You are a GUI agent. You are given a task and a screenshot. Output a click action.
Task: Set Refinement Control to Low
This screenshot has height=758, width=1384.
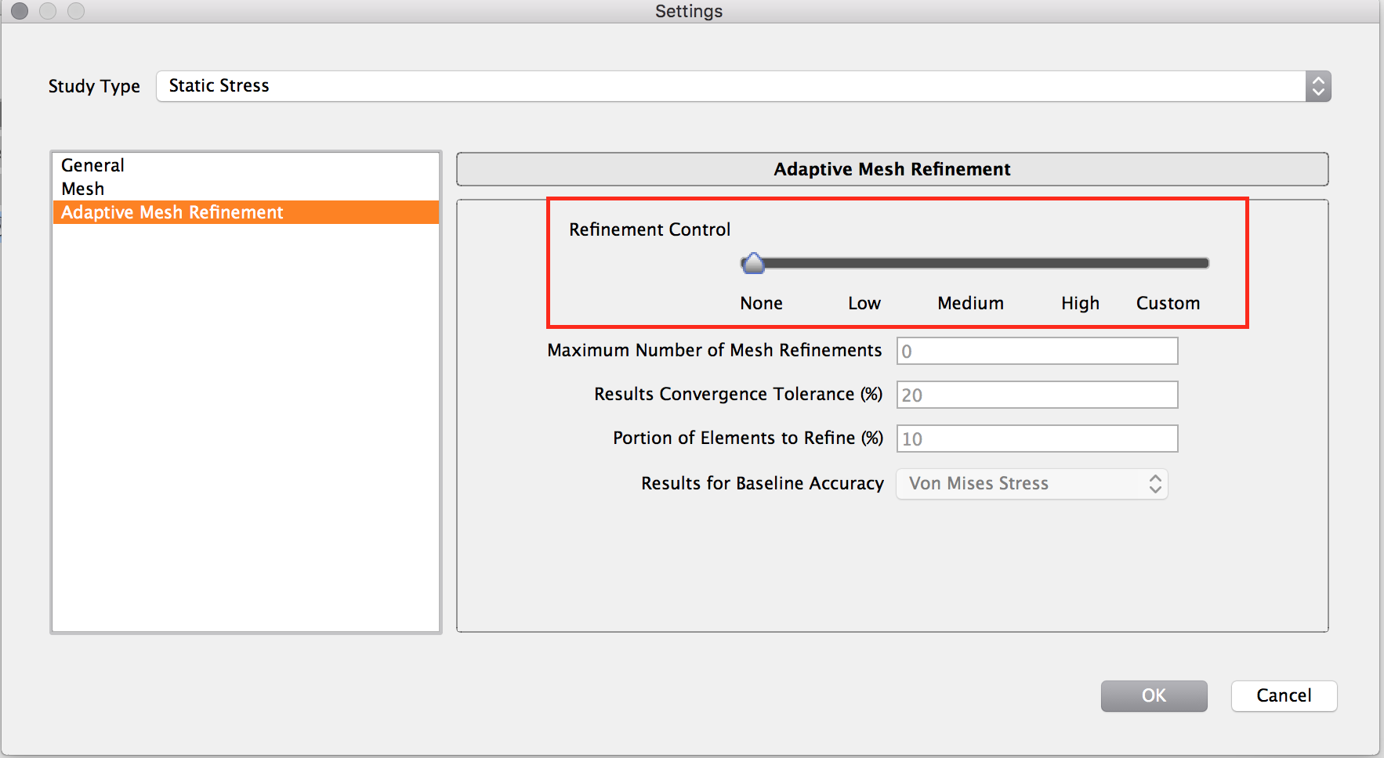(x=864, y=263)
